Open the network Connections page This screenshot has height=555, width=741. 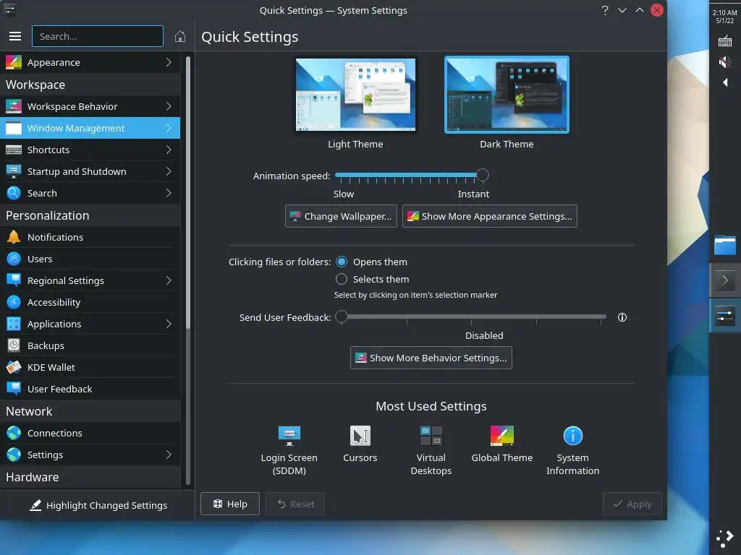(x=90, y=433)
